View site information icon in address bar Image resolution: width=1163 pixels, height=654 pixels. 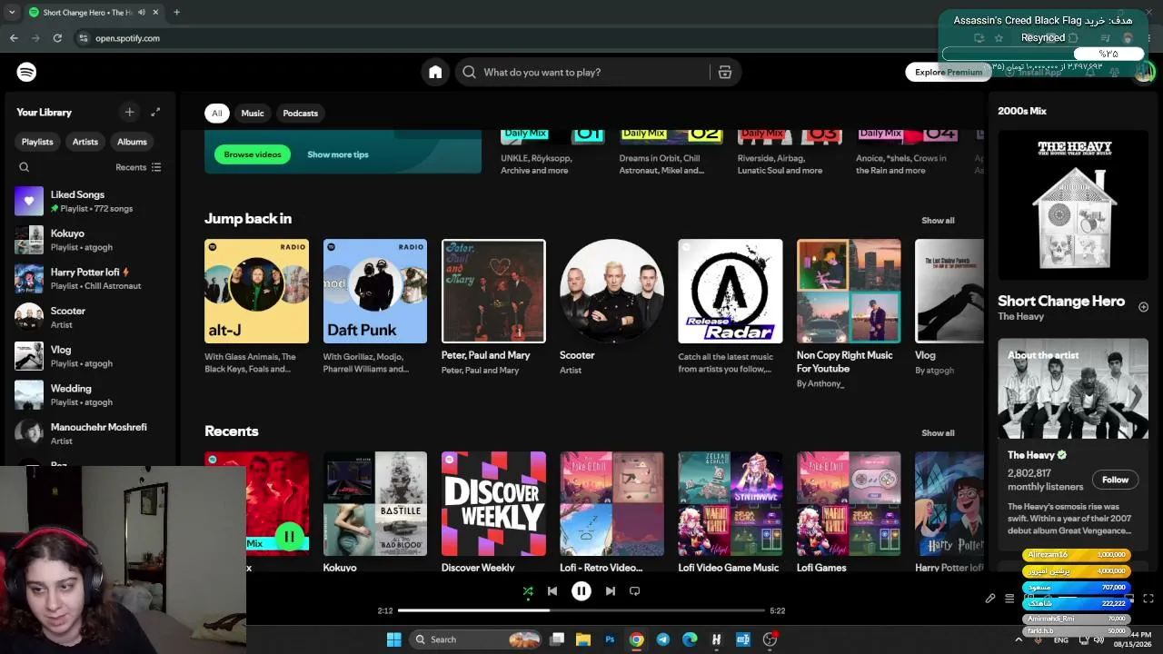84,38
